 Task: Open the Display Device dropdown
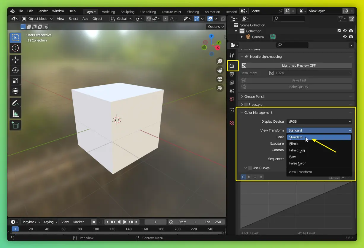pyautogui.click(x=319, y=121)
